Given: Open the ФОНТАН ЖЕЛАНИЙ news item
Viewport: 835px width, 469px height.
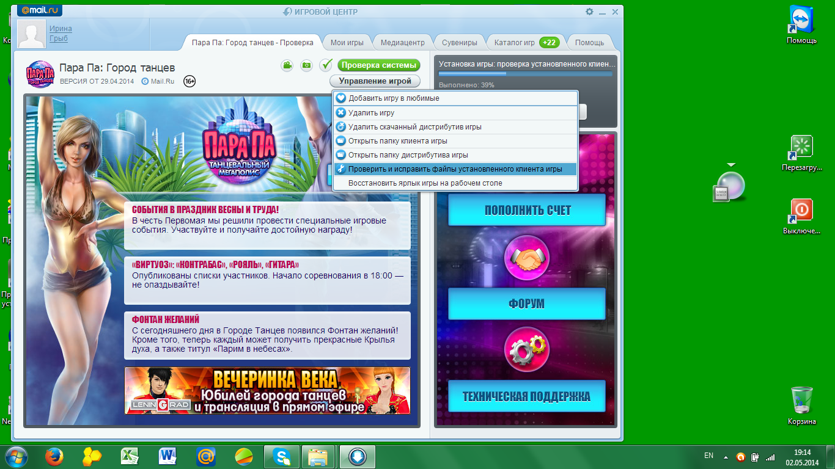Looking at the screenshot, I should pos(267,335).
